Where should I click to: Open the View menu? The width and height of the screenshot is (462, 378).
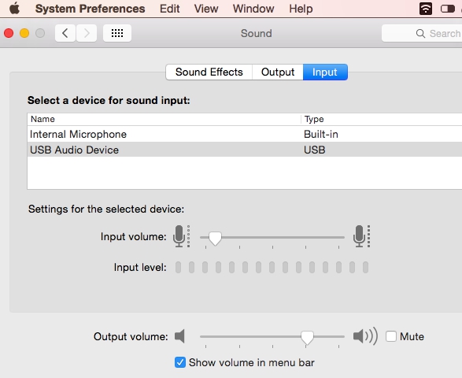(206, 9)
